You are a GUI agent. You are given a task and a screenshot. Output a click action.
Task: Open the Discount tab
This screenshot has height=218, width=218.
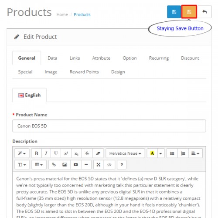(190, 58)
